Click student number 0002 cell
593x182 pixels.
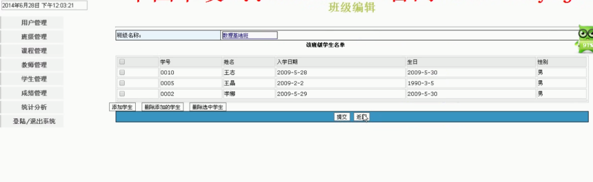(191, 94)
